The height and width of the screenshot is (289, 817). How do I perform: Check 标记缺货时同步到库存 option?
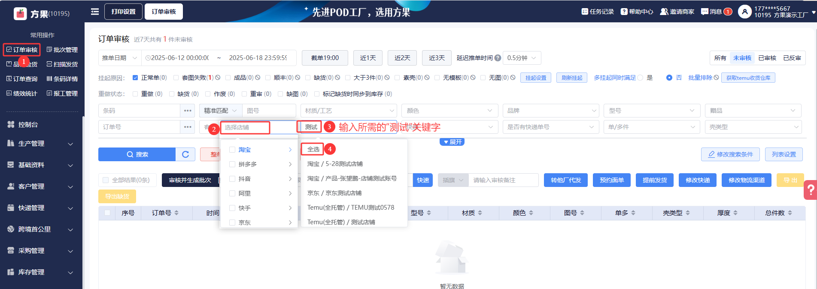pyautogui.click(x=317, y=94)
